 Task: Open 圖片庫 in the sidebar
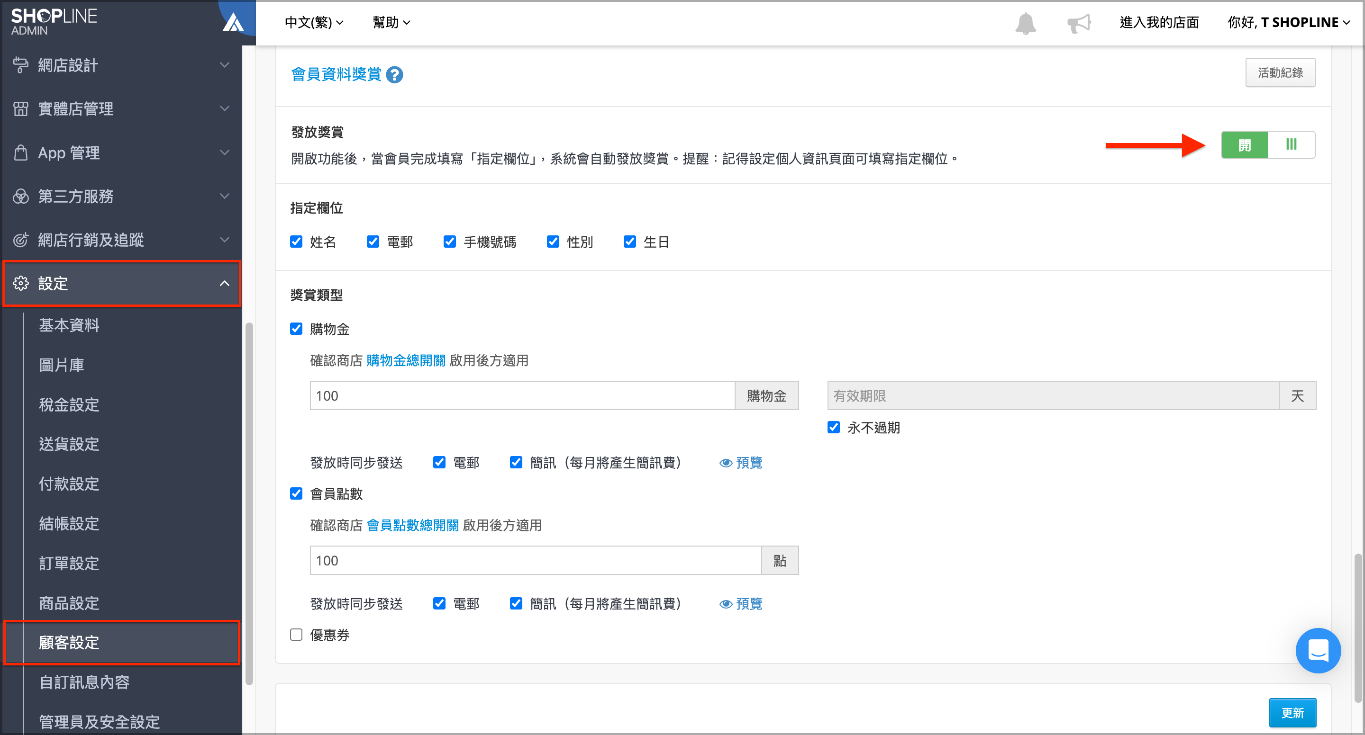tap(62, 365)
